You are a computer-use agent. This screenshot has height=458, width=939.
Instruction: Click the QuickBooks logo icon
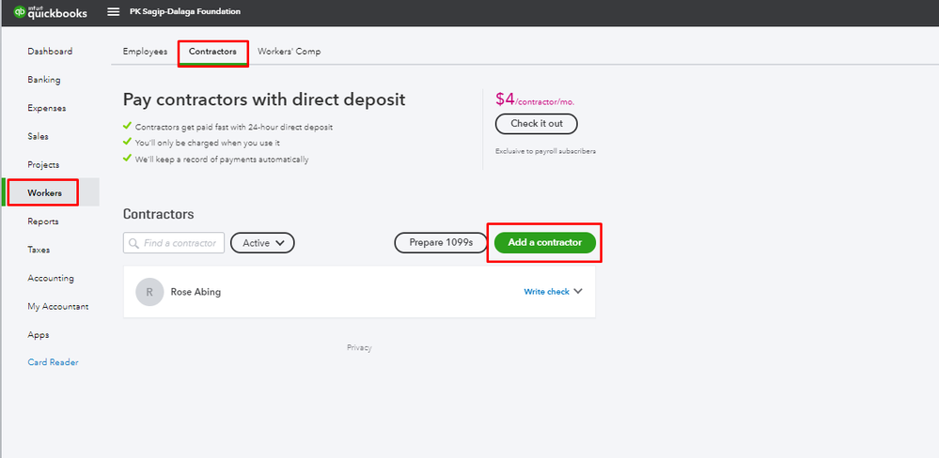[x=19, y=12]
